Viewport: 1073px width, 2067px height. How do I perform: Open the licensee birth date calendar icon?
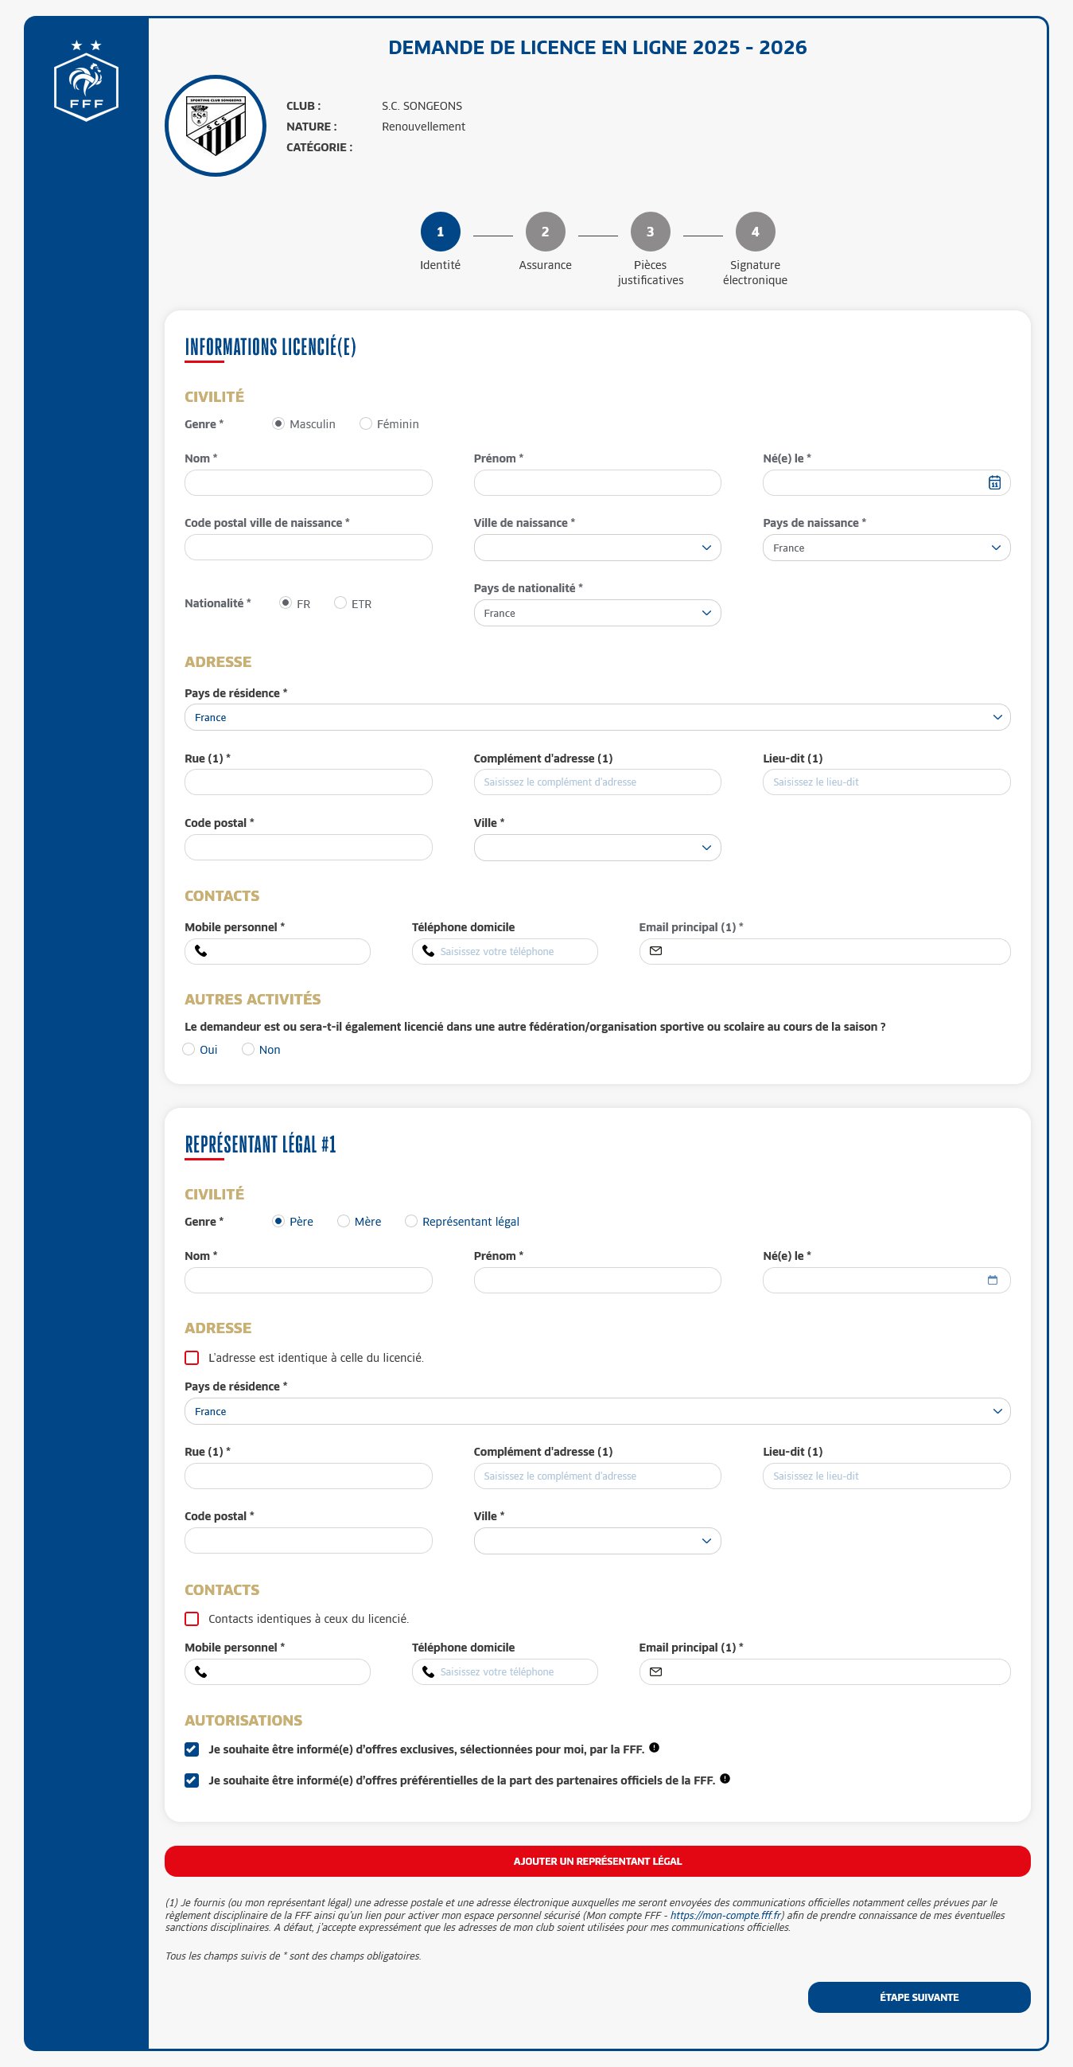tap(993, 482)
